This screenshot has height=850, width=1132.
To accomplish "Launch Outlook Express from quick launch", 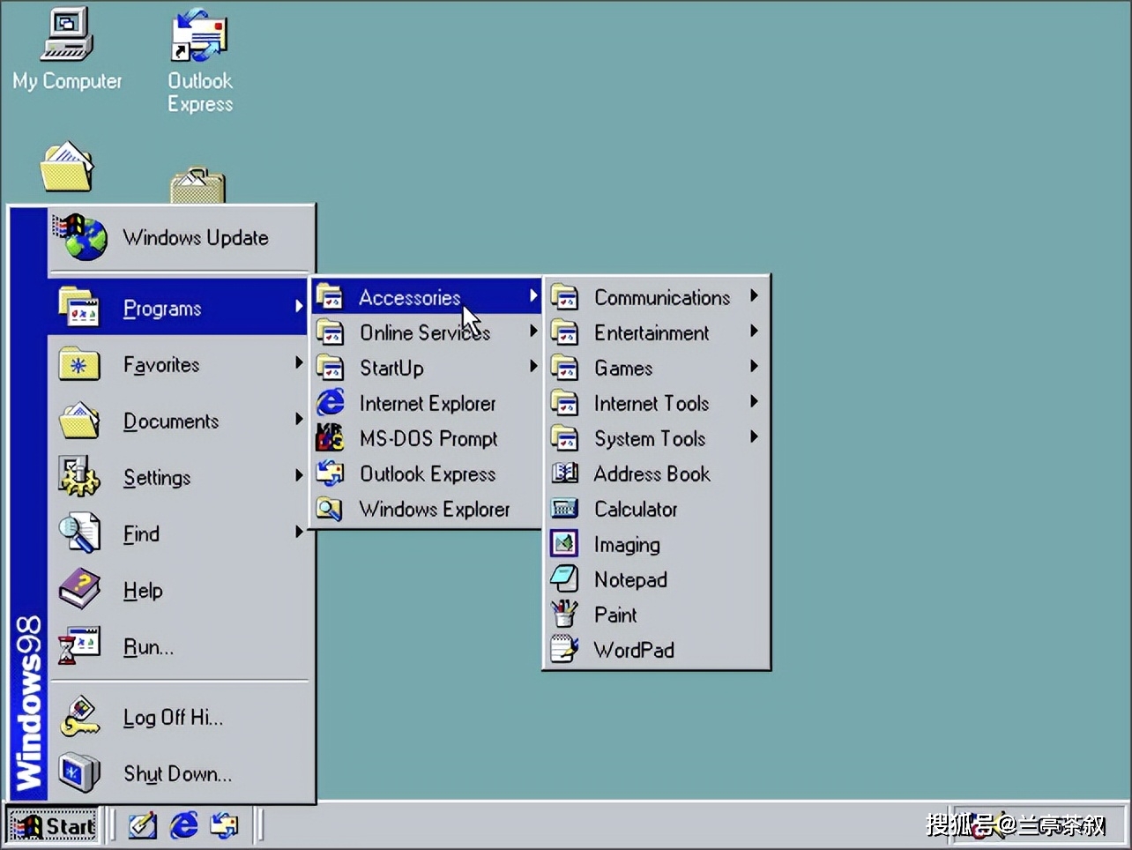I will coord(224,825).
